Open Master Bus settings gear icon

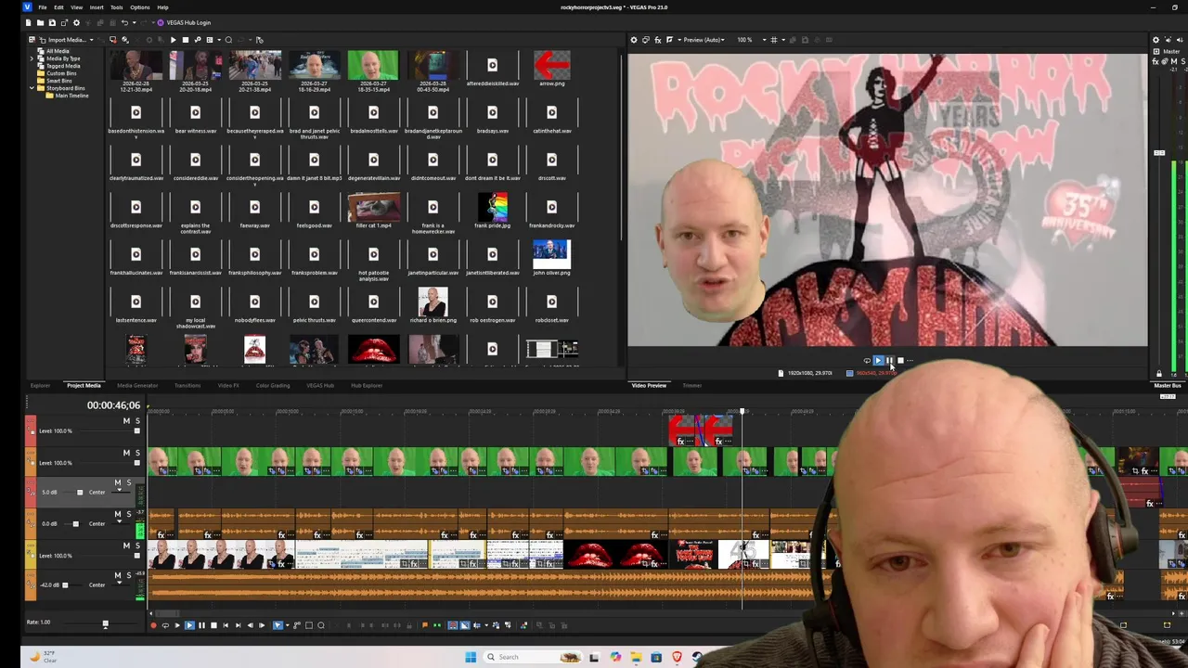click(x=1156, y=40)
